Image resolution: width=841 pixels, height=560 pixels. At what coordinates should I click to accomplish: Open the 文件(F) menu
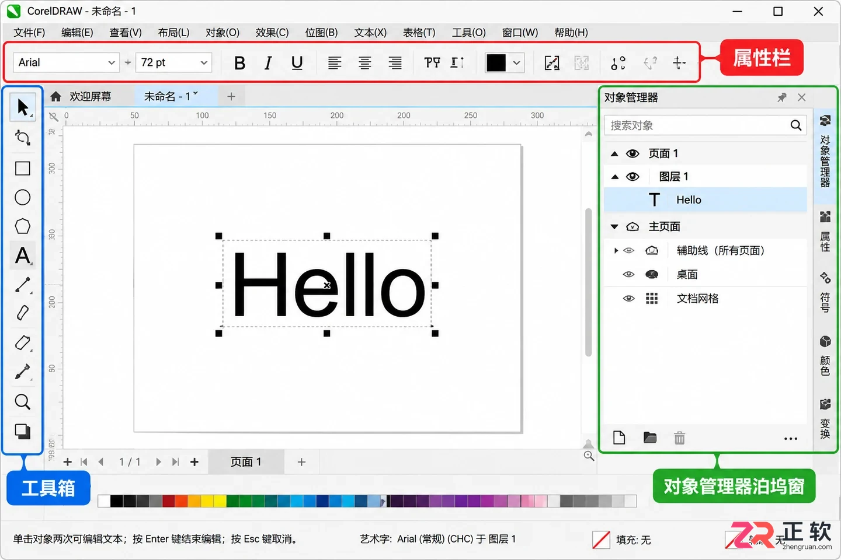pyautogui.click(x=29, y=33)
